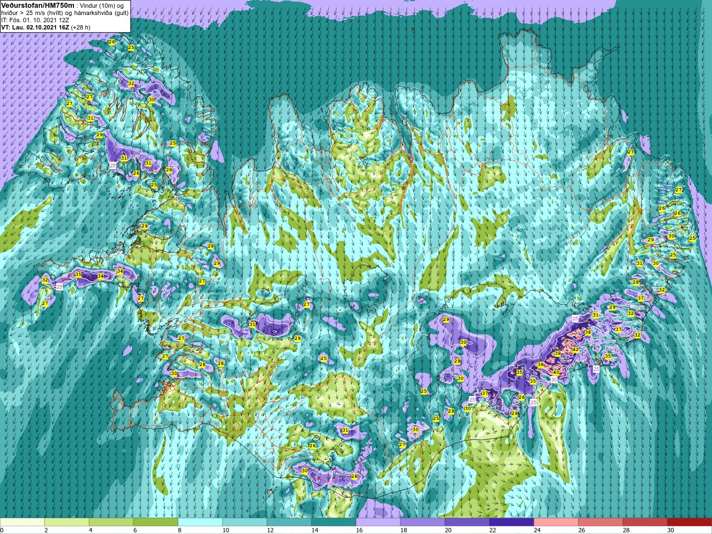Click the yellow gust label 42
The image size is (712, 534).
(576, 349)
